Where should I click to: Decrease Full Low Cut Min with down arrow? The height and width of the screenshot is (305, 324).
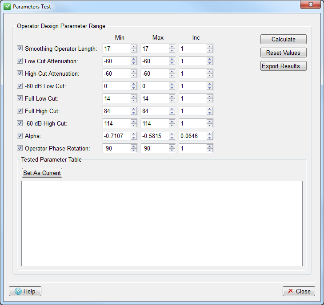pos(134,101)
